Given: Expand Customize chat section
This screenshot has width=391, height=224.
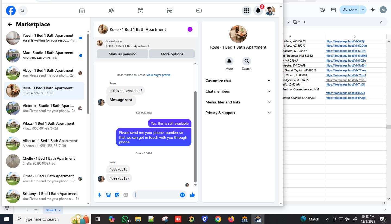Looking at the screenshot, I should (238, 81).
